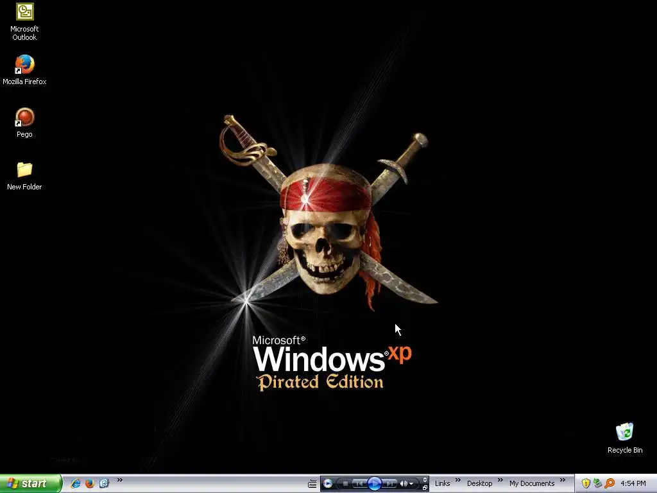This screenshot has width=657, height=493.
Task: Stop playback in the Media Player toolbar
Action: [x=345, y=484]
